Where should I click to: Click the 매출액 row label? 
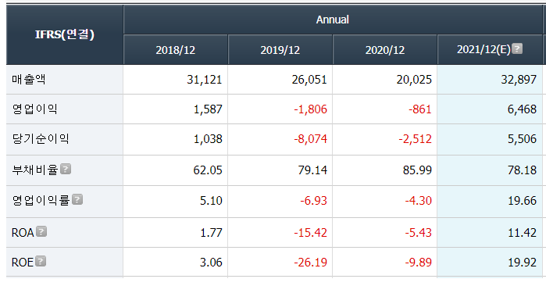(29, 79)
